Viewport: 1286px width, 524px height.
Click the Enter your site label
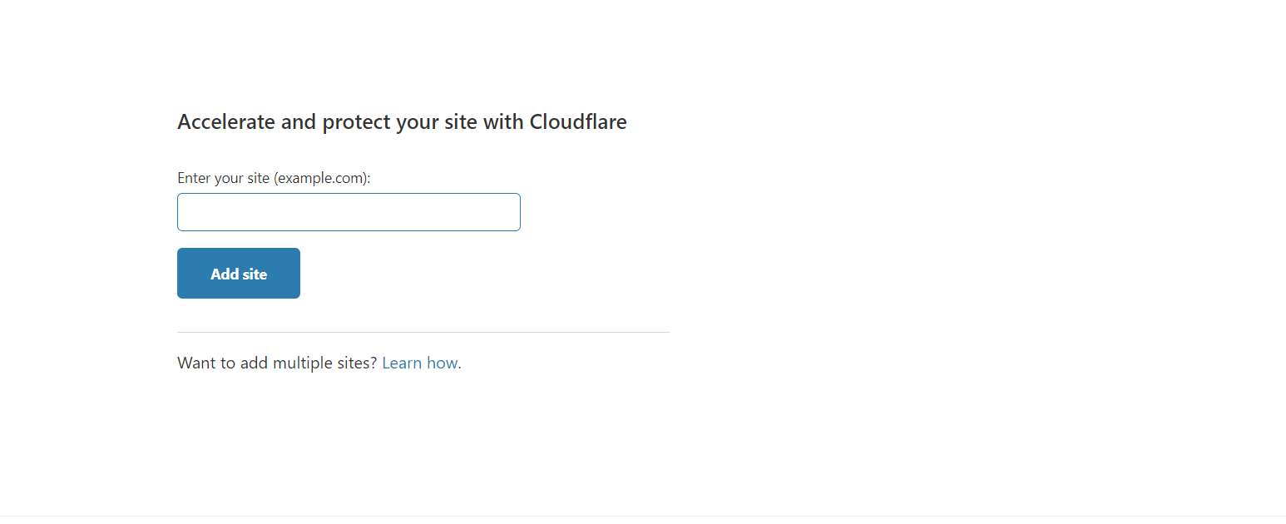274,178
